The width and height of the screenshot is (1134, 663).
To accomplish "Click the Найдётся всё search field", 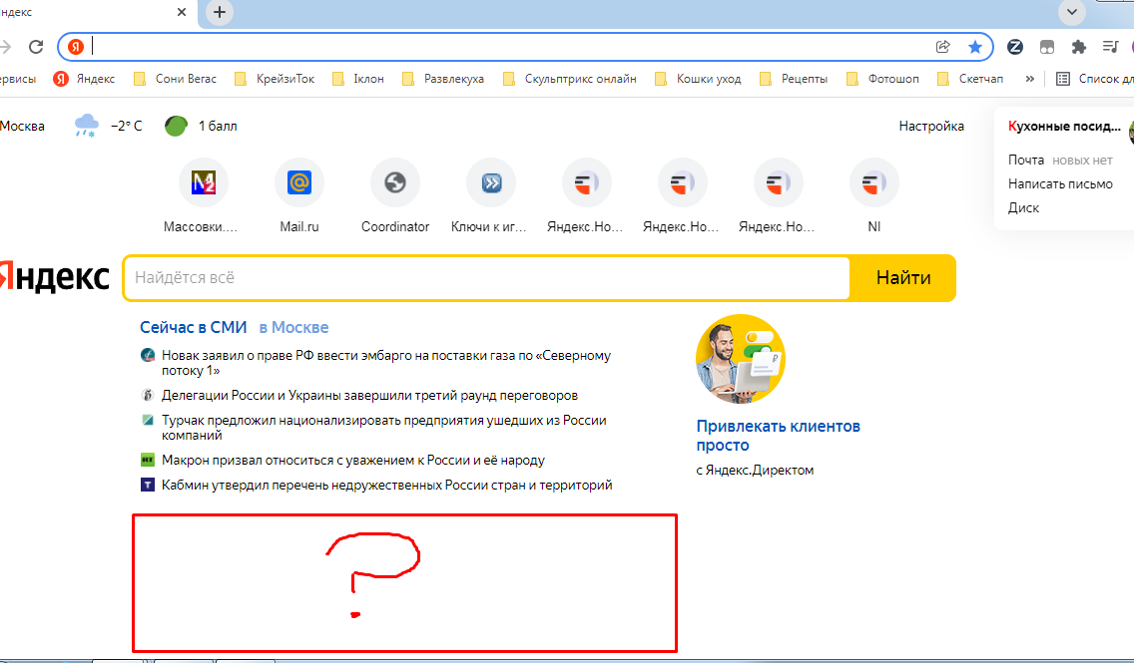I will [487, 278].
